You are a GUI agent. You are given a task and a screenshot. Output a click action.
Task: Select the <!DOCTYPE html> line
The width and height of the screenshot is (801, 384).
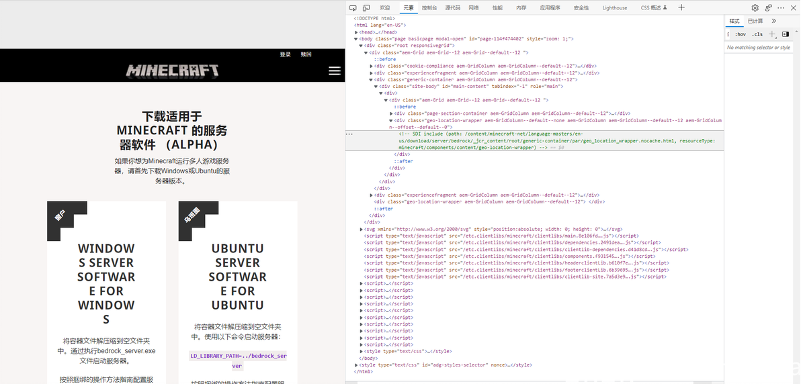click(x=374, y=18)
